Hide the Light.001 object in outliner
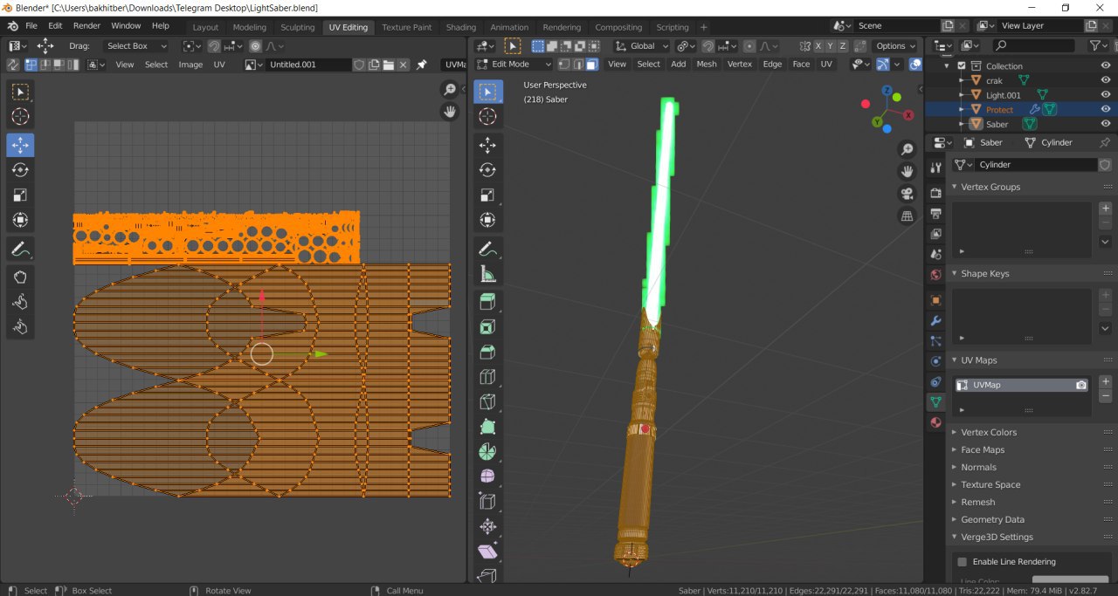Viewport: 1118px width, 596px height. pyautogui.click(x=1106, y=95)
